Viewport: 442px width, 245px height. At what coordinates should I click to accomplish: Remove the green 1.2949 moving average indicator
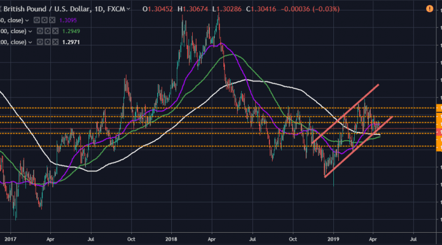coord(55,31)
